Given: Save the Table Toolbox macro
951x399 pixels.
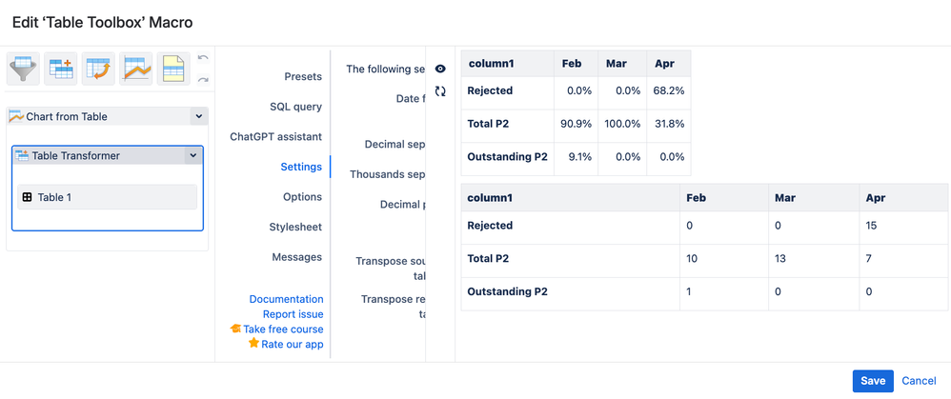Looking at the screenshot, I should [x=873, y=381].
